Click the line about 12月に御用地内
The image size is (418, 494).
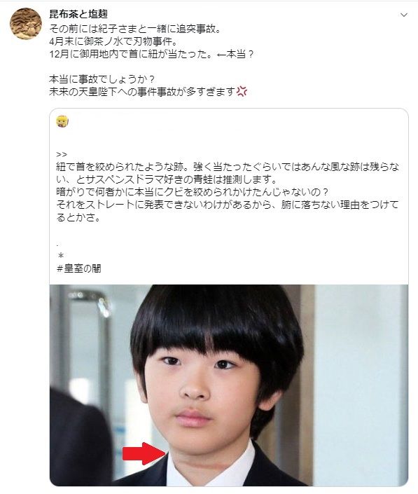pyautogui.click(x=151, y=54)
